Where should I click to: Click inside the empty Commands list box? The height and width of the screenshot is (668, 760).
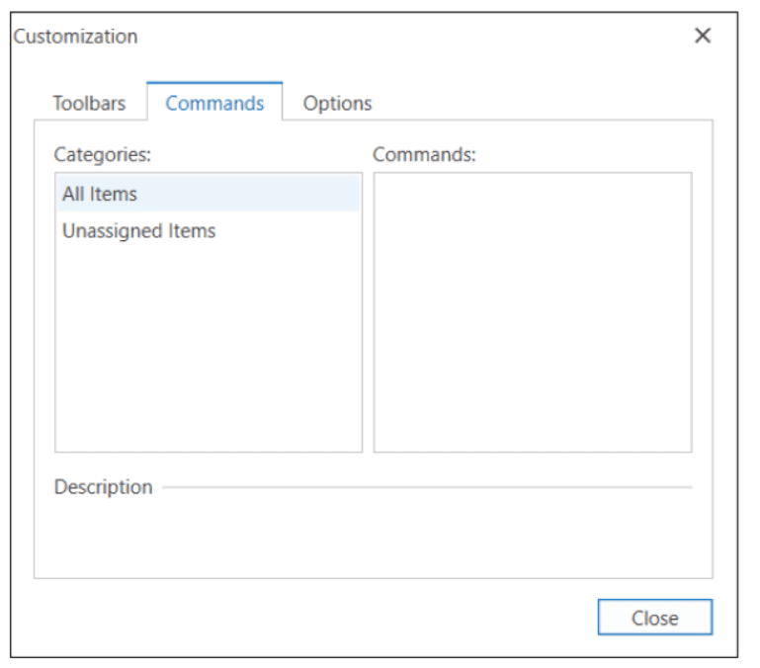point(532,312)
